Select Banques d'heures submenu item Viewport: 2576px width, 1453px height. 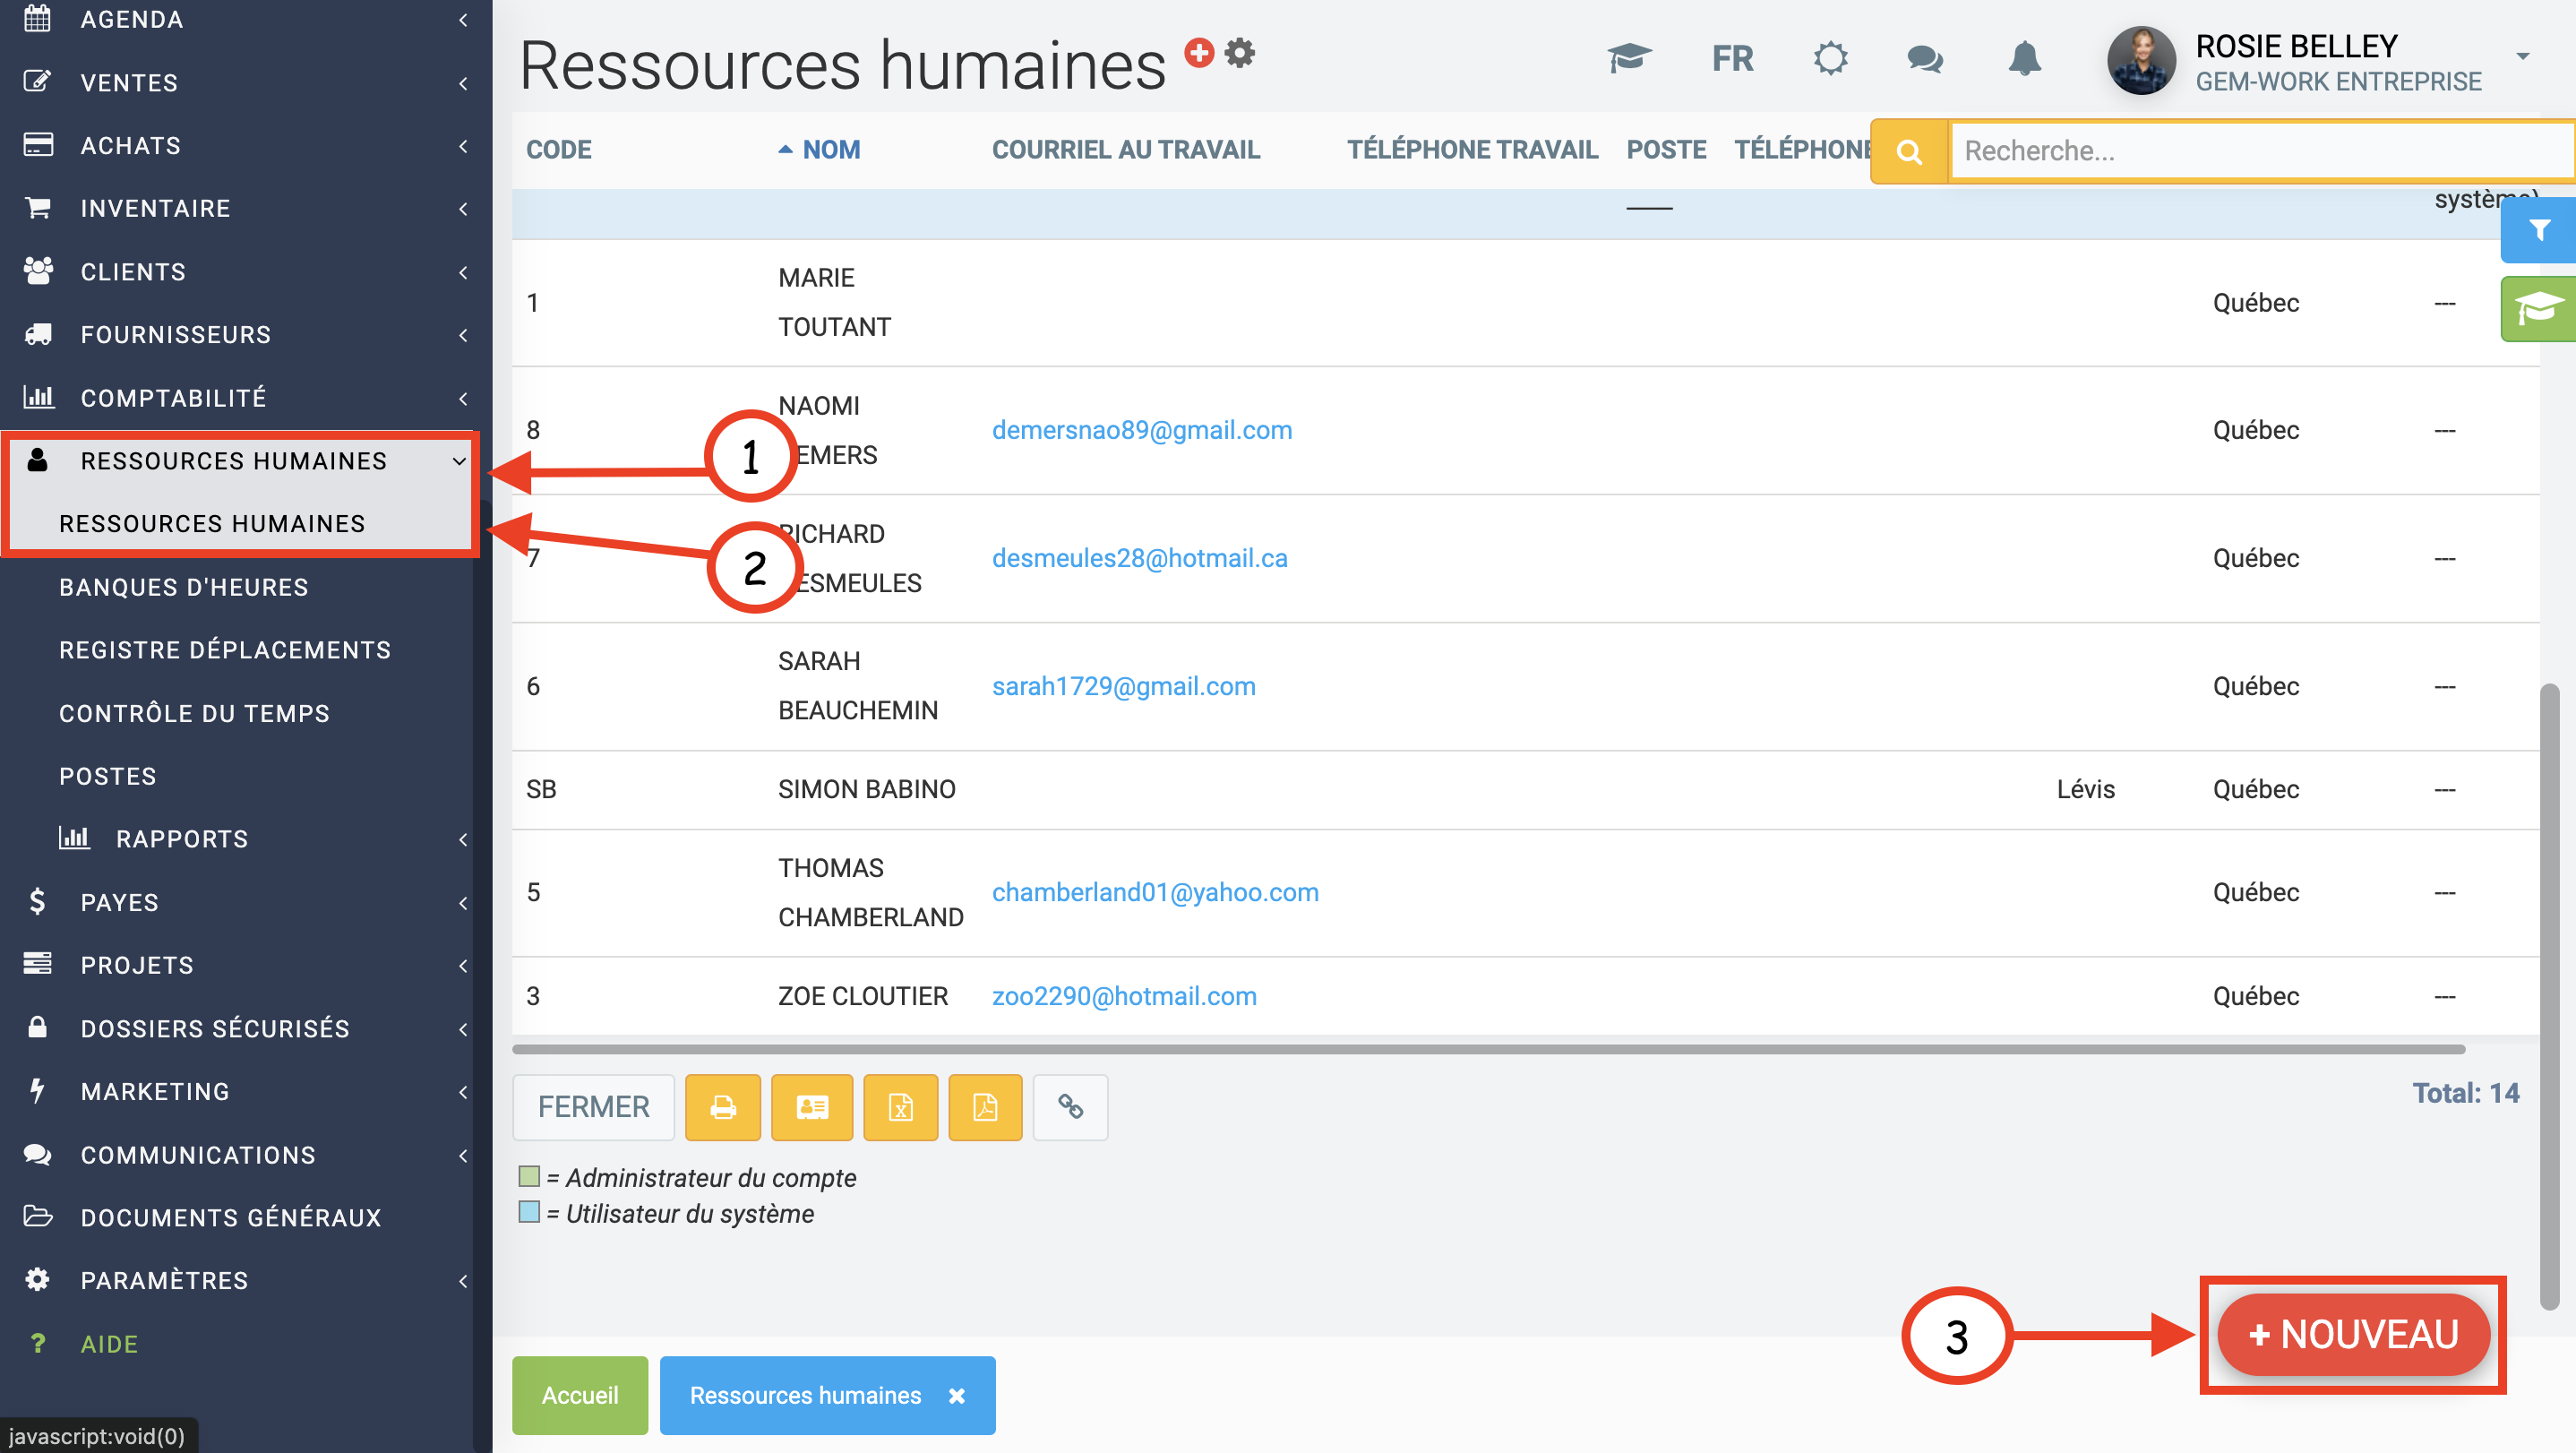pyautogui.click(x=184, y=587)
